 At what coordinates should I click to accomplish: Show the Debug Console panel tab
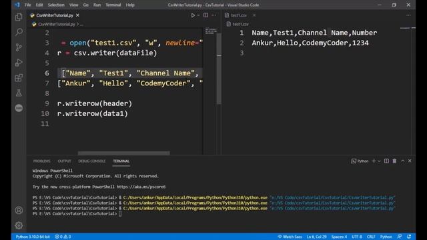(x=92, y=161)
